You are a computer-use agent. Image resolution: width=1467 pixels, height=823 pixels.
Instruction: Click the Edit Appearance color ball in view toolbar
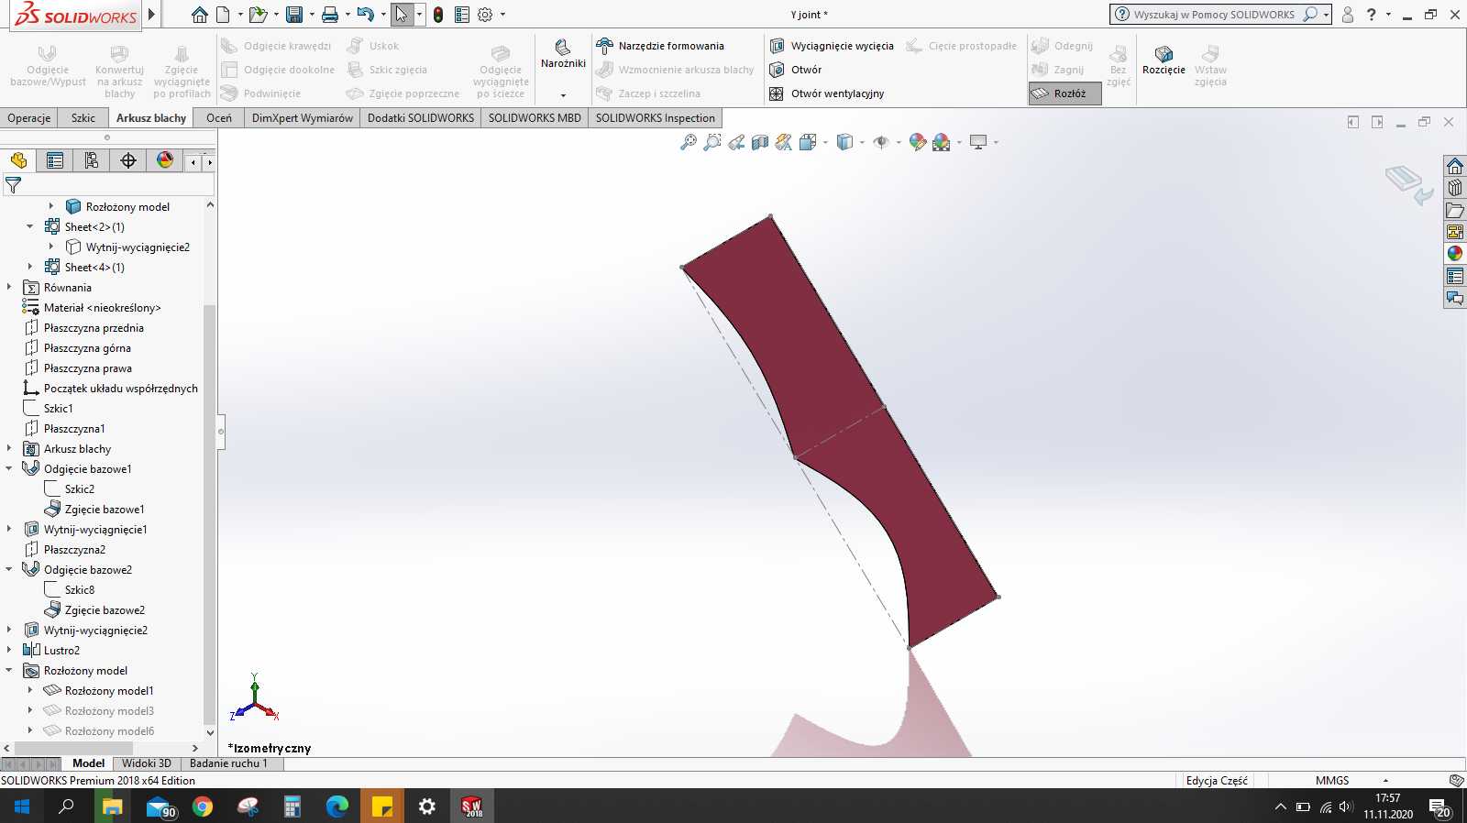918,142
